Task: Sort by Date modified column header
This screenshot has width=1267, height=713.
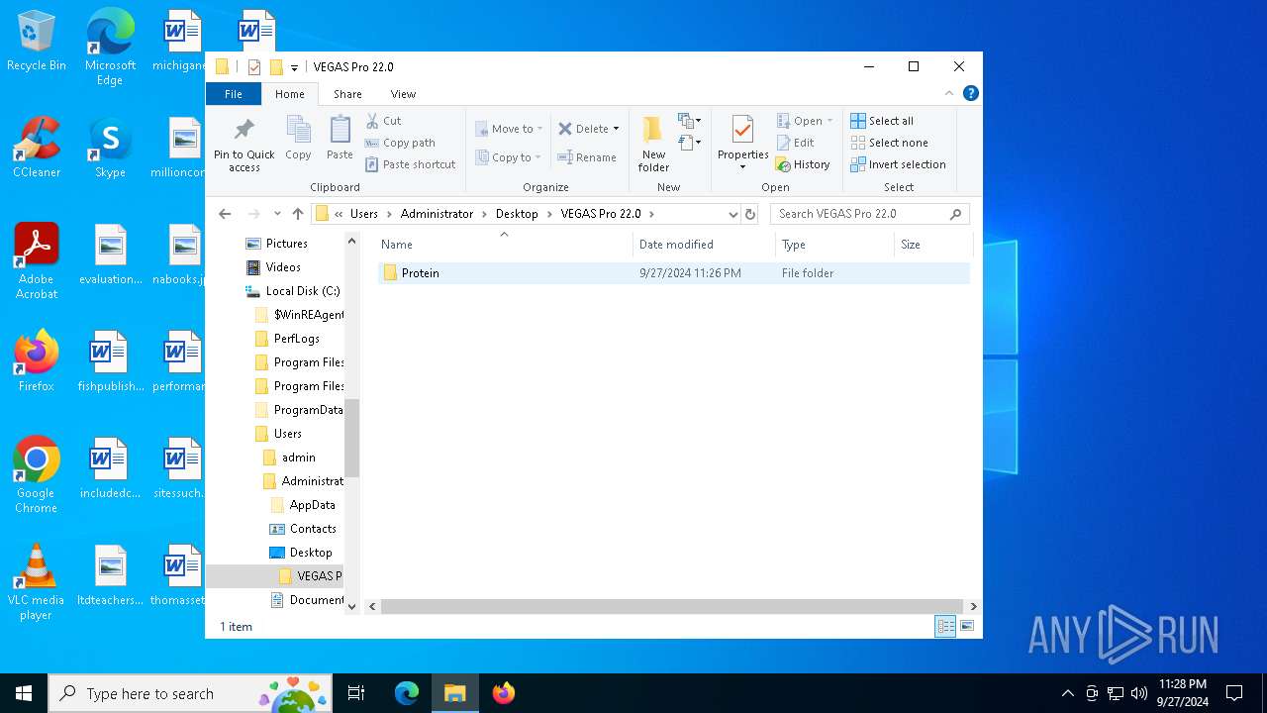Action: coord(704,245)
